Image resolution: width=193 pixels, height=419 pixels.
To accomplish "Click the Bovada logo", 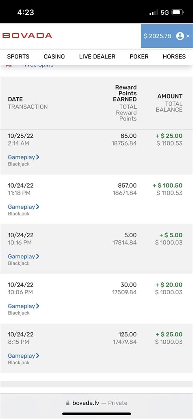I will [x=27, y=36].
